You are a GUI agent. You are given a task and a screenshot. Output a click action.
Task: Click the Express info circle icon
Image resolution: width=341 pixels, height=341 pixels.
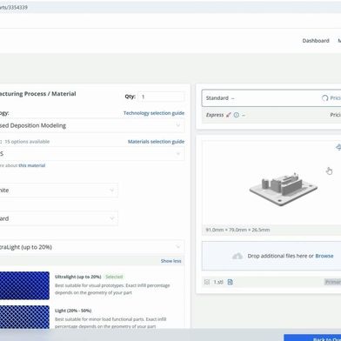(237, 115)
